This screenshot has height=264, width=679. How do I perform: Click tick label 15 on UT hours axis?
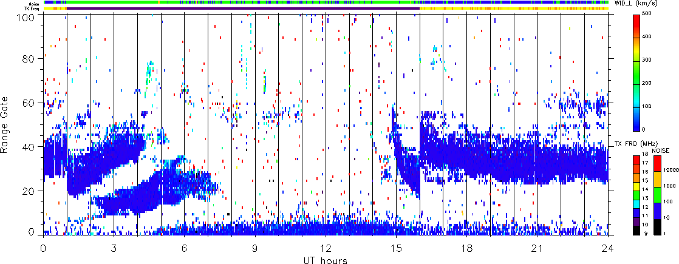396,248
